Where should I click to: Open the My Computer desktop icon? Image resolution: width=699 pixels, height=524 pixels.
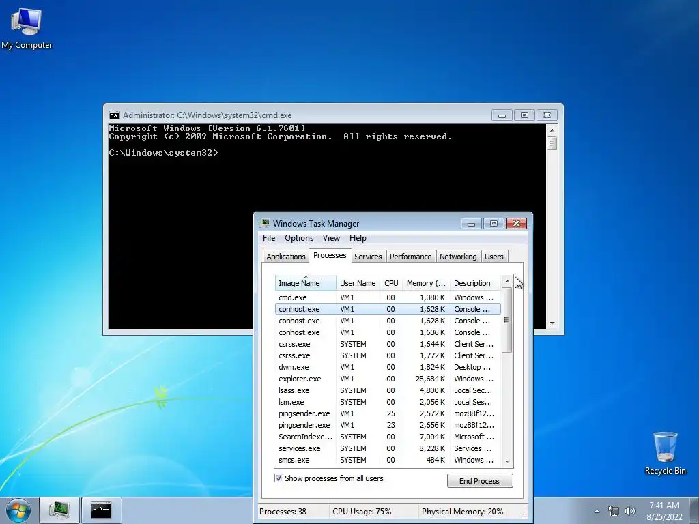[27, 27]
